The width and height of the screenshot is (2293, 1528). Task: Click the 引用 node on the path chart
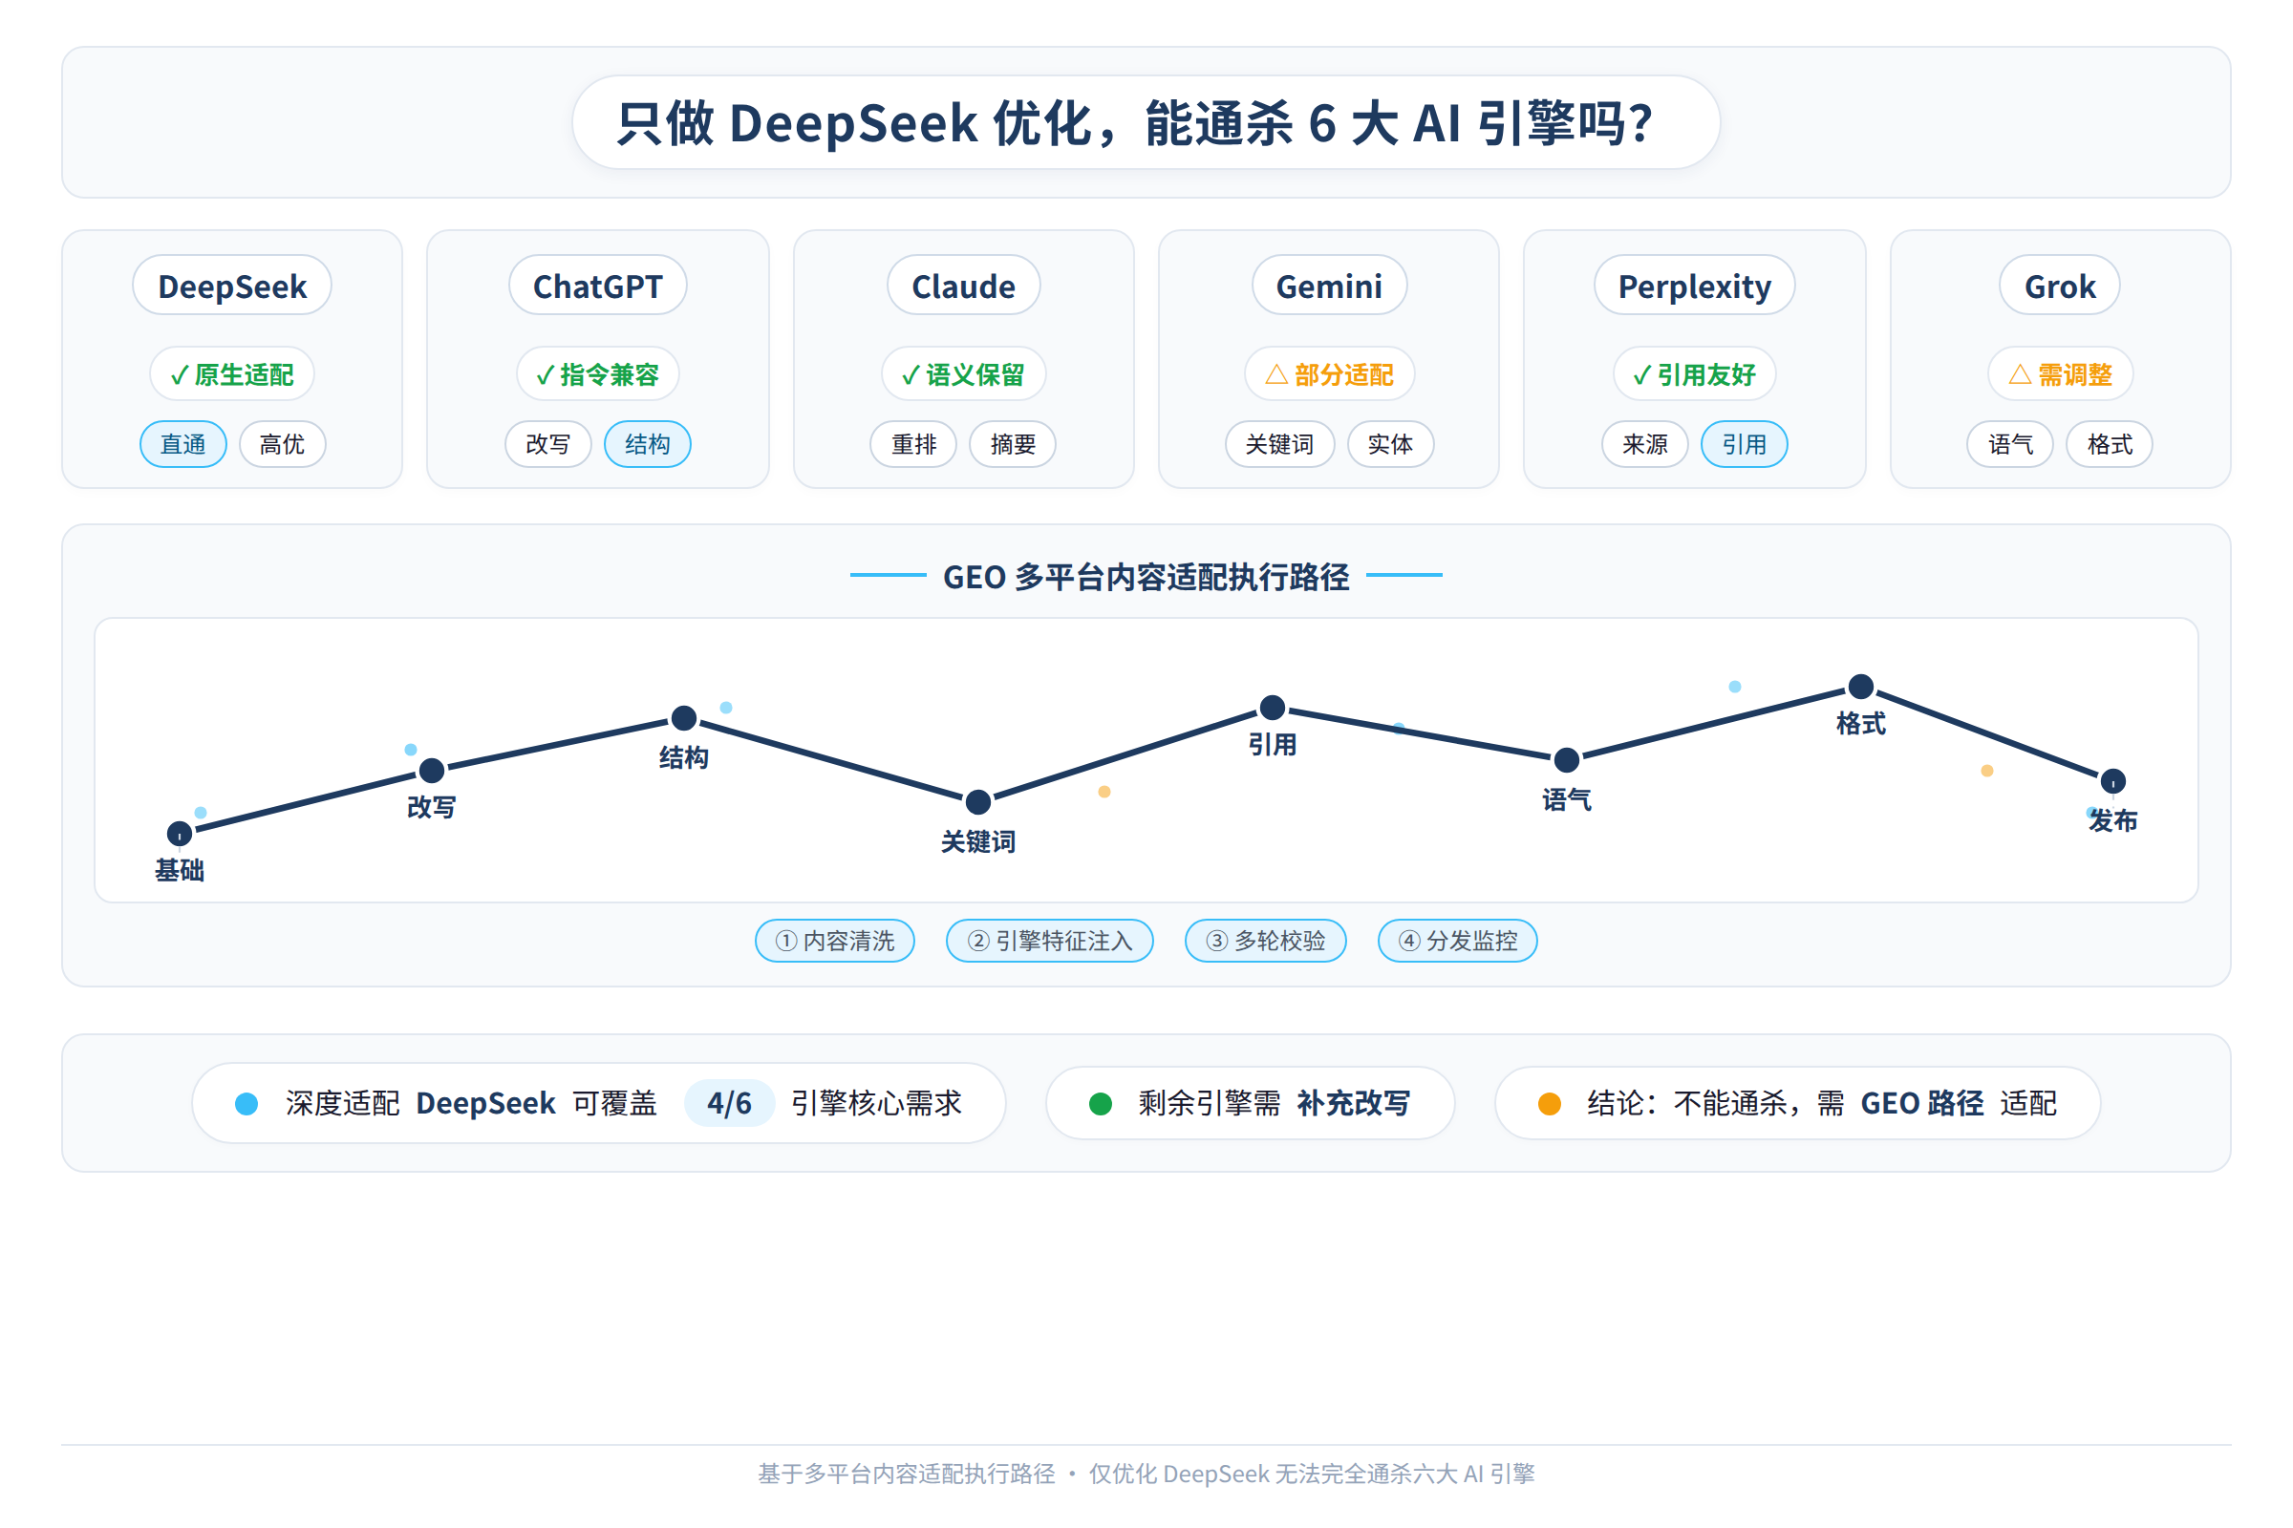click(x=1273, y=708)
